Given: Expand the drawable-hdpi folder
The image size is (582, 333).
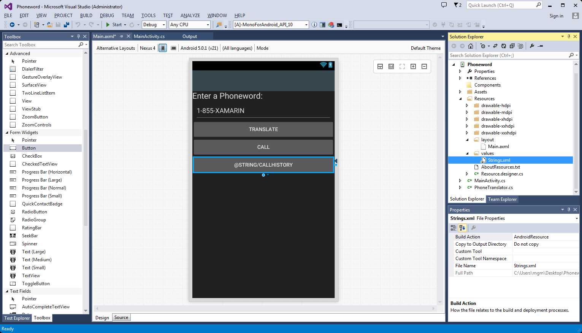Looking at the screenshot, I should (467, 106).
